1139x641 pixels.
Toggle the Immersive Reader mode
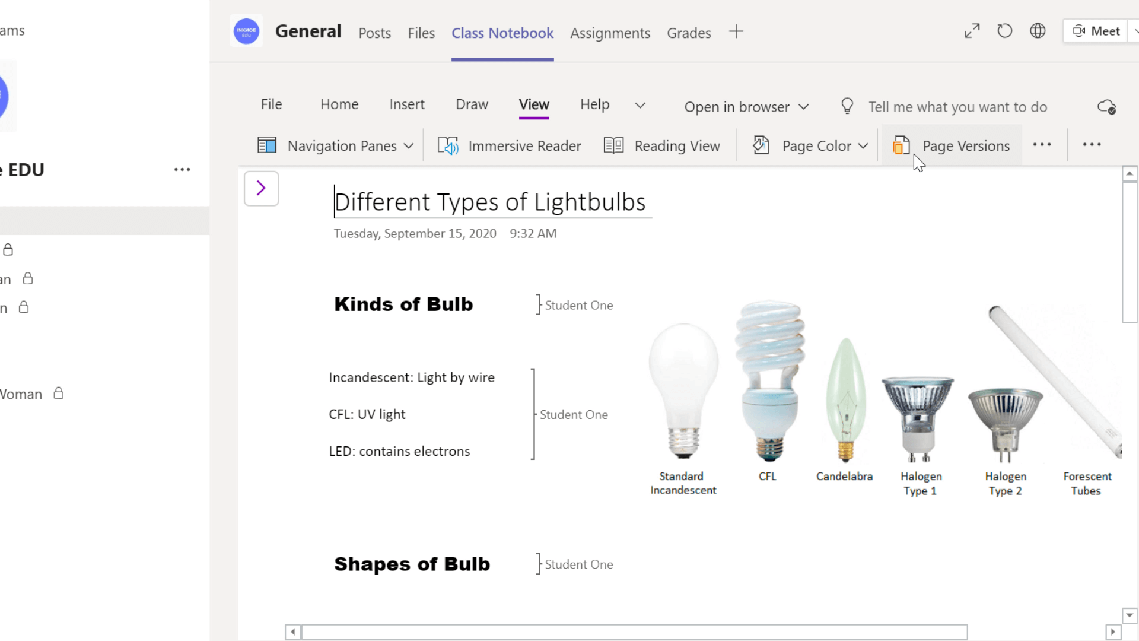[x=509, y=145]
